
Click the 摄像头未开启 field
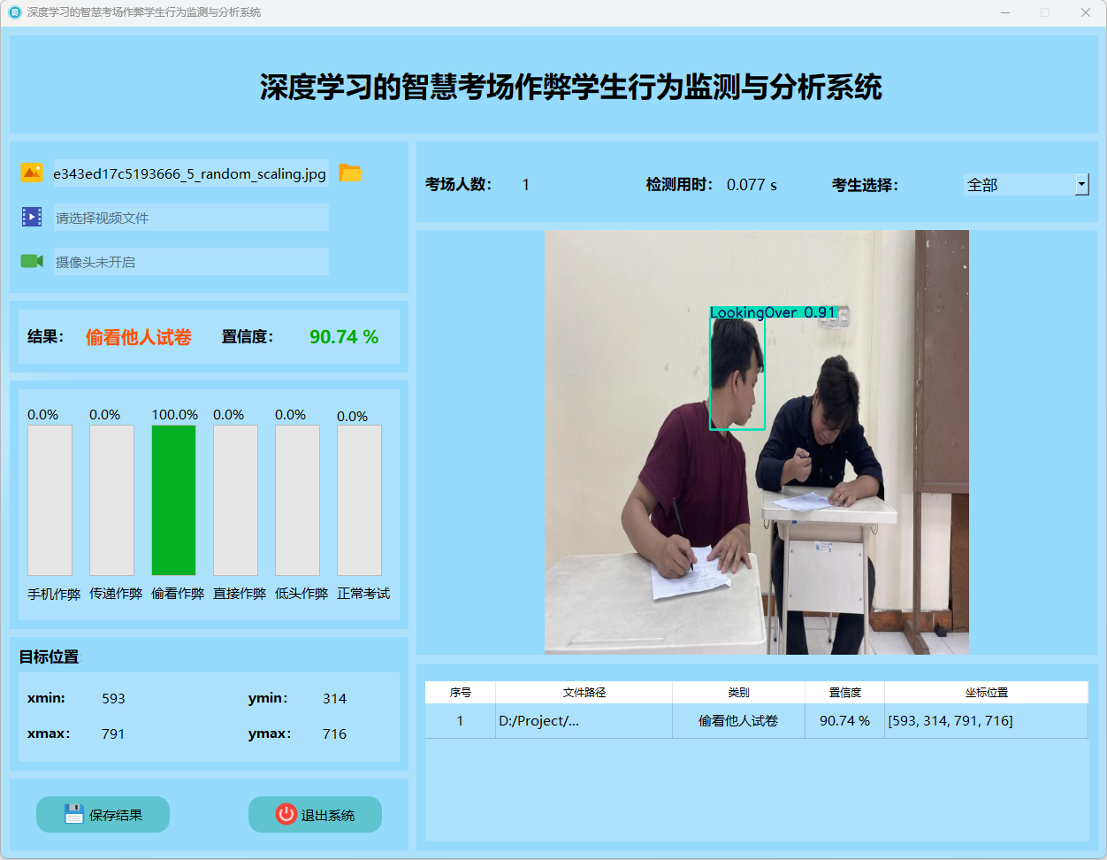pos(191,262)
